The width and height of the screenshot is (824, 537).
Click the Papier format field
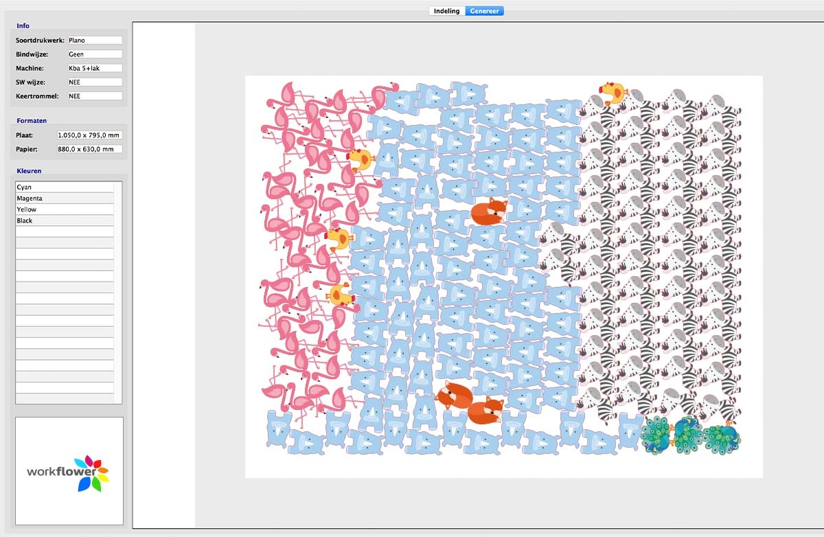[x=89, y=149]
